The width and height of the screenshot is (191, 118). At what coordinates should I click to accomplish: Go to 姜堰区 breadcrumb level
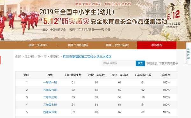pyautogui.click(x=54, y=56)
